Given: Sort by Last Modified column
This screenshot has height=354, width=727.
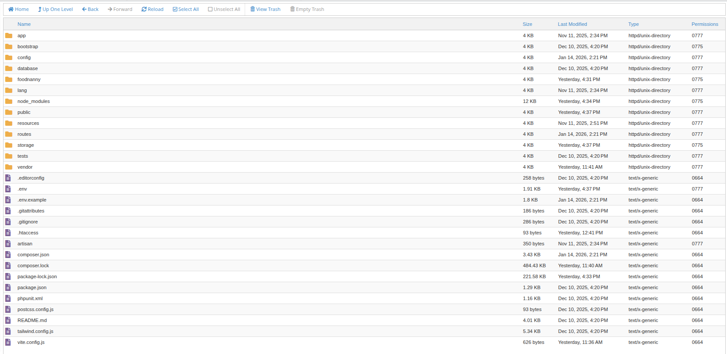Looking at the screenshot, I should coord(572,24).
